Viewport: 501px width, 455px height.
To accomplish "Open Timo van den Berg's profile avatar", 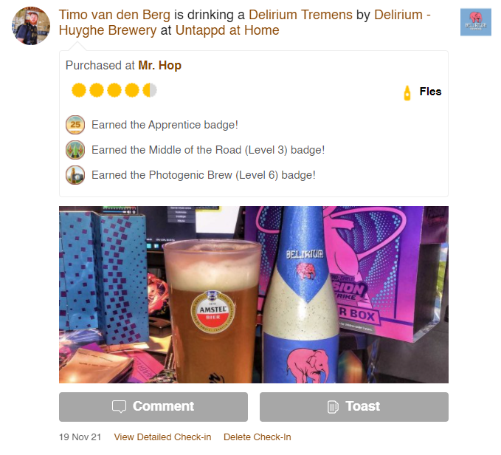I will 31,26.
